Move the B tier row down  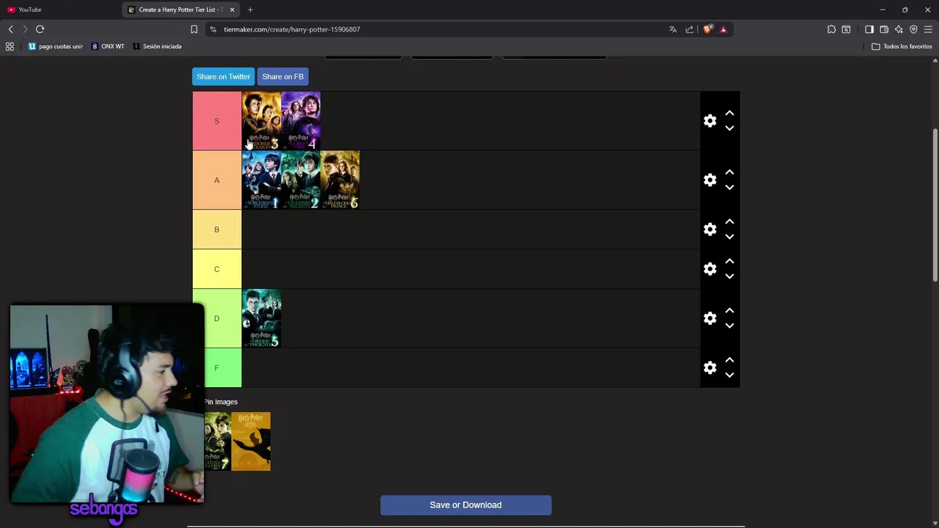click(x=729, y=237)
